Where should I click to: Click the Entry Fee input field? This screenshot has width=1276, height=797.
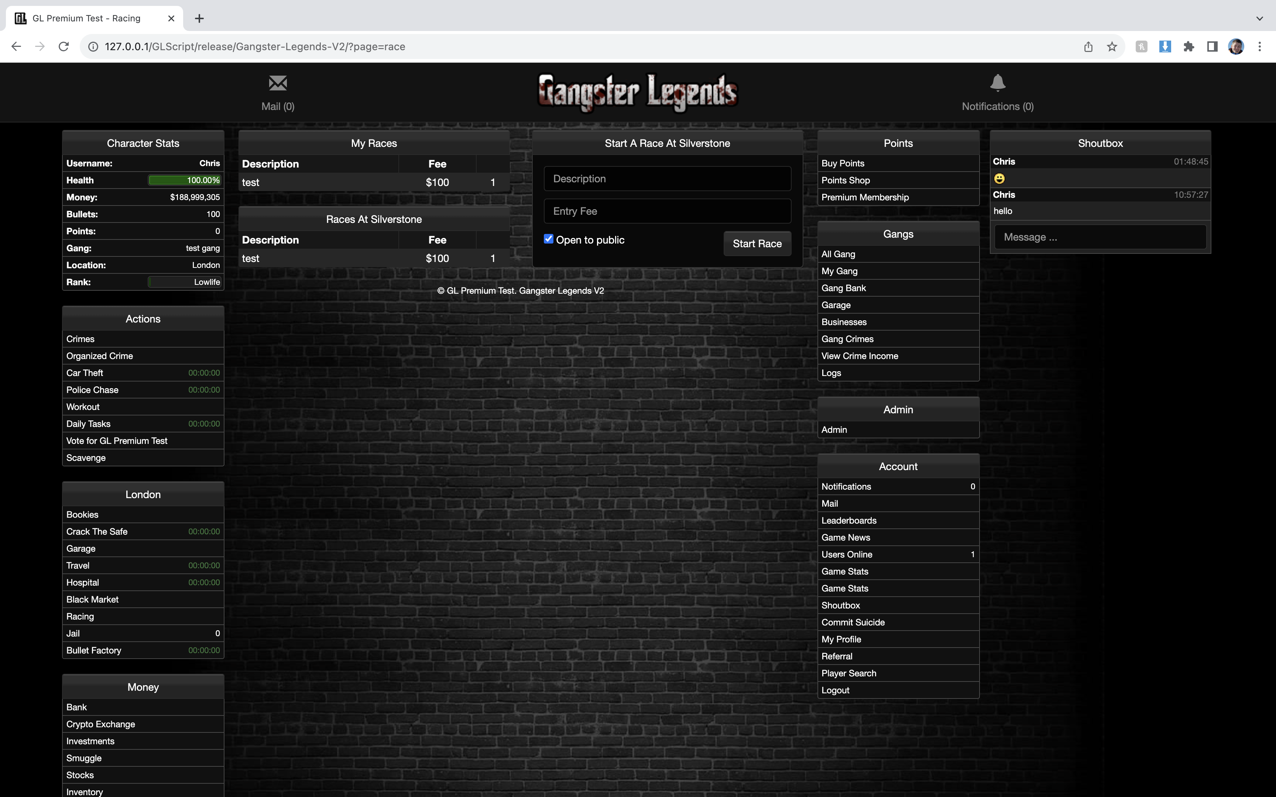tap(667, 211)
